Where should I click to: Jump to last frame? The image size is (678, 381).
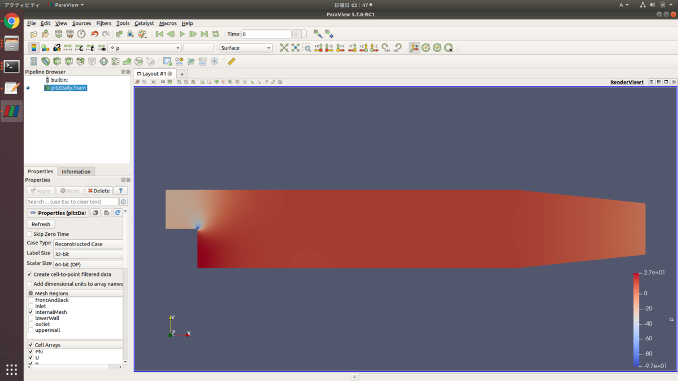(x=205, y=34)
